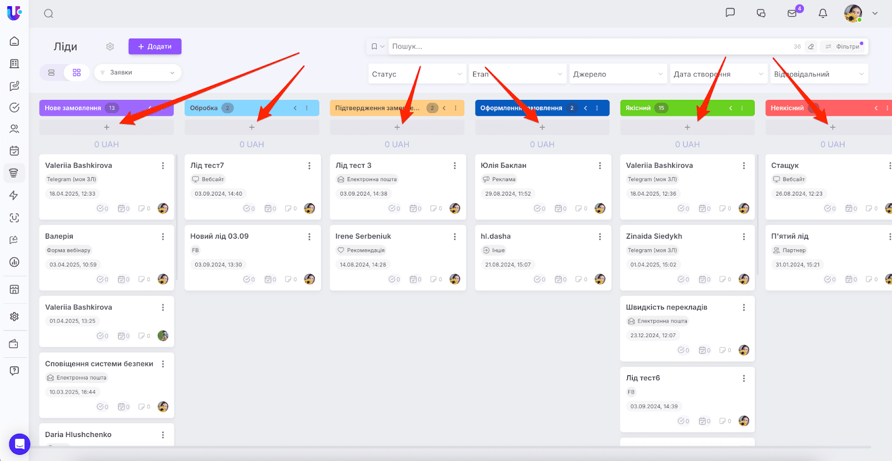Add a lead in the Обробка column
This screenshot has height=461, width=892.
pos(252,128)
